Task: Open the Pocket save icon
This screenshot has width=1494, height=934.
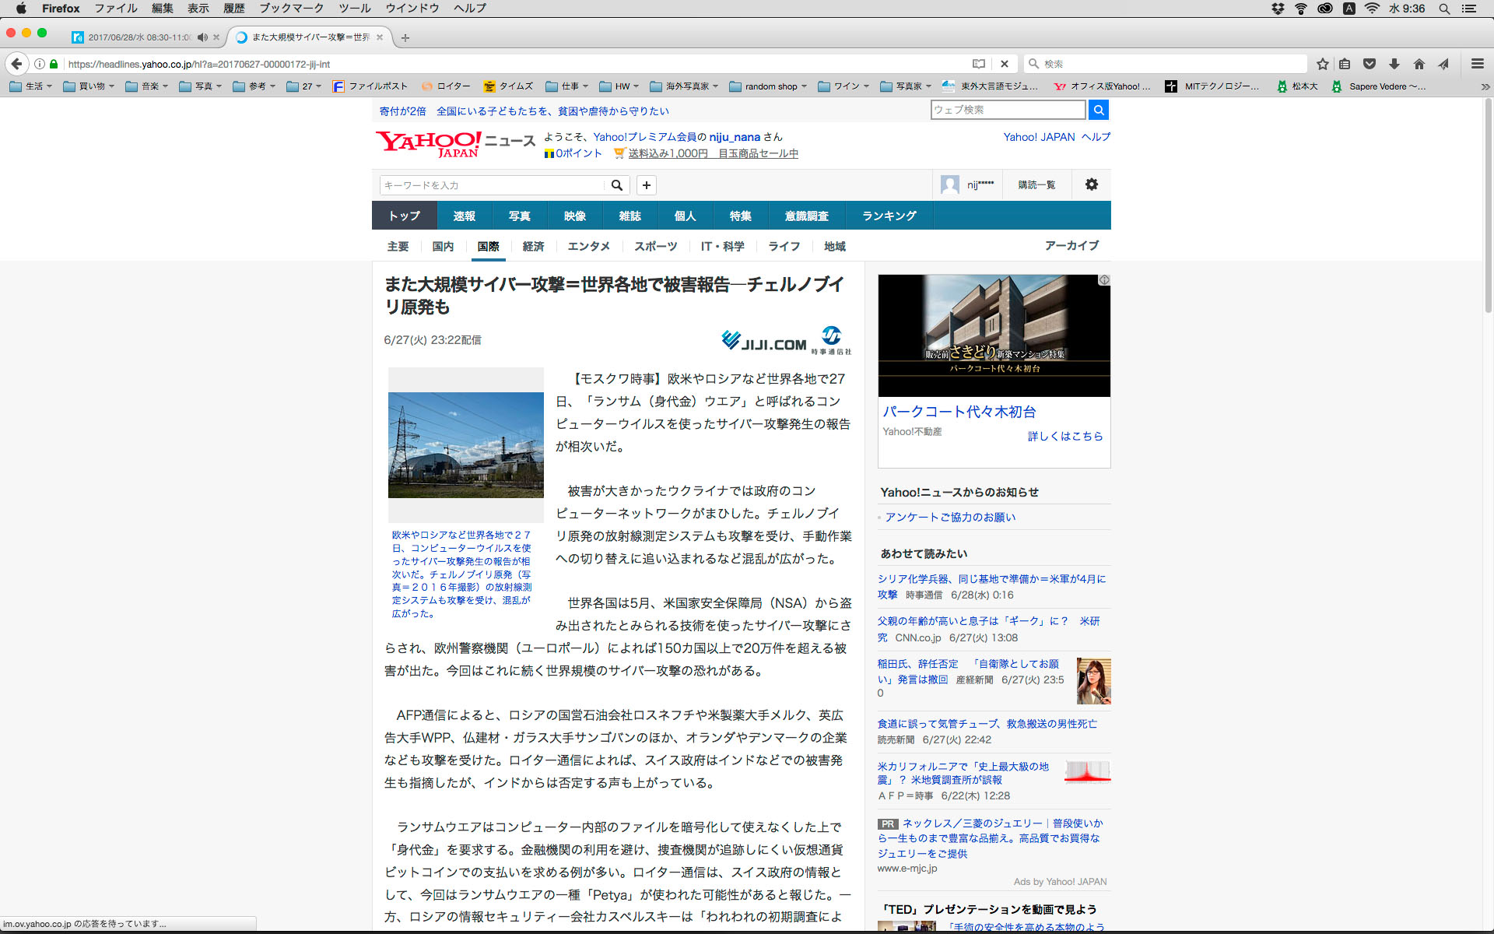Action: [1369, 64]
